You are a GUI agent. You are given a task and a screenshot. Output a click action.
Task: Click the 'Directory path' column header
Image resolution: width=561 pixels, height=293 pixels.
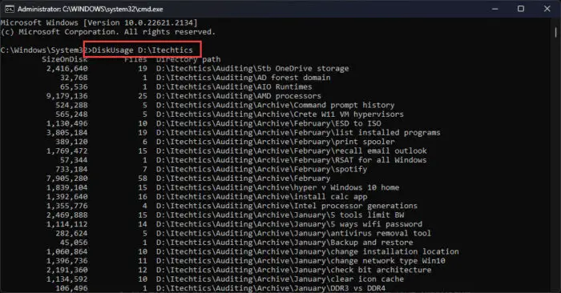point(188,59)
